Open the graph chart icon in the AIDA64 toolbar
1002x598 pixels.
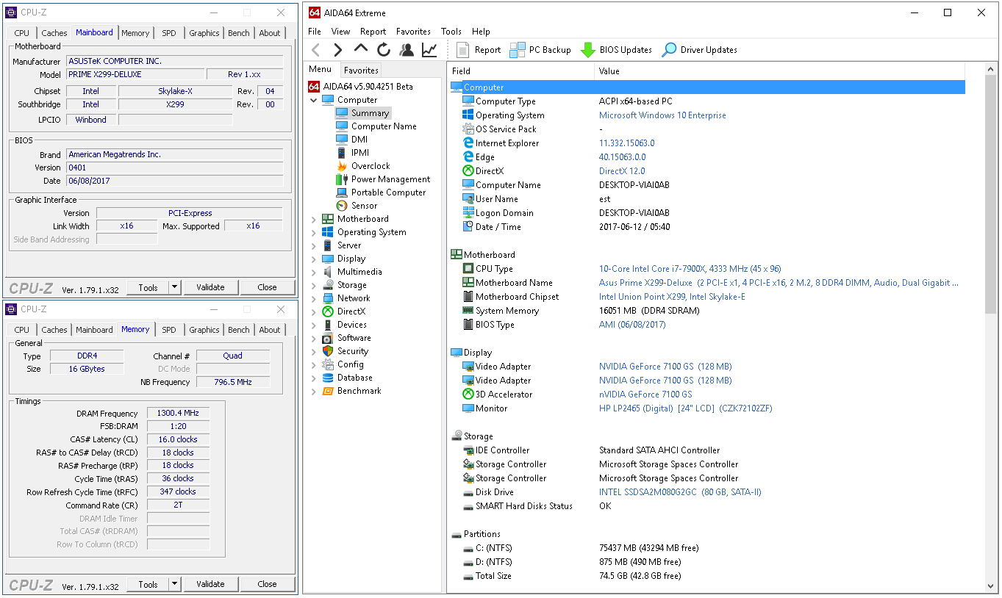[x=429, y=50]
